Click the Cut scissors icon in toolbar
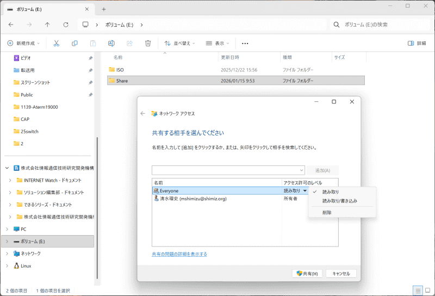The height and width of the screenshot is (296, 435). tap(57, 44)
